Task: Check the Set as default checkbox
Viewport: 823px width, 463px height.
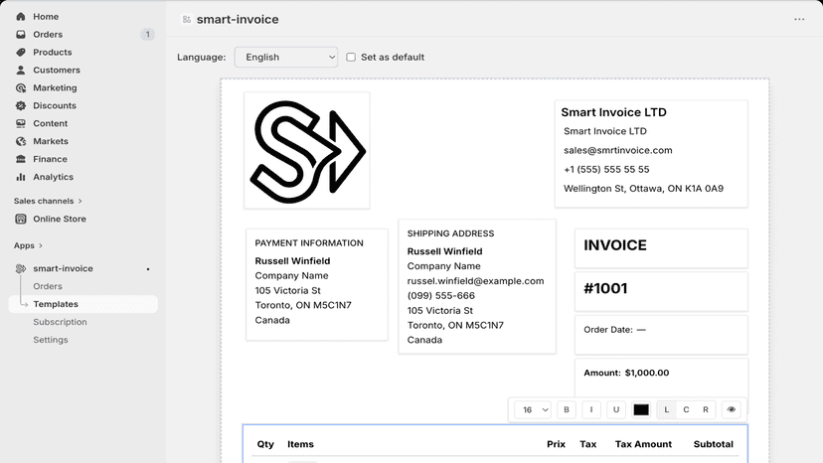Action: point(351,58)
